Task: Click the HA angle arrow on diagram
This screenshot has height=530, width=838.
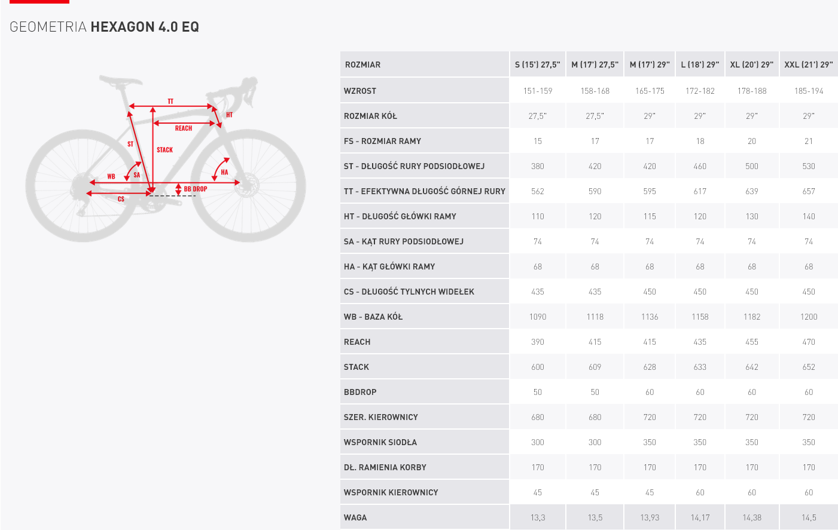Action: [221, 169]
